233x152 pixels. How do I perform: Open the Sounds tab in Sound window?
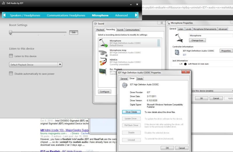(x=120, y=30)
